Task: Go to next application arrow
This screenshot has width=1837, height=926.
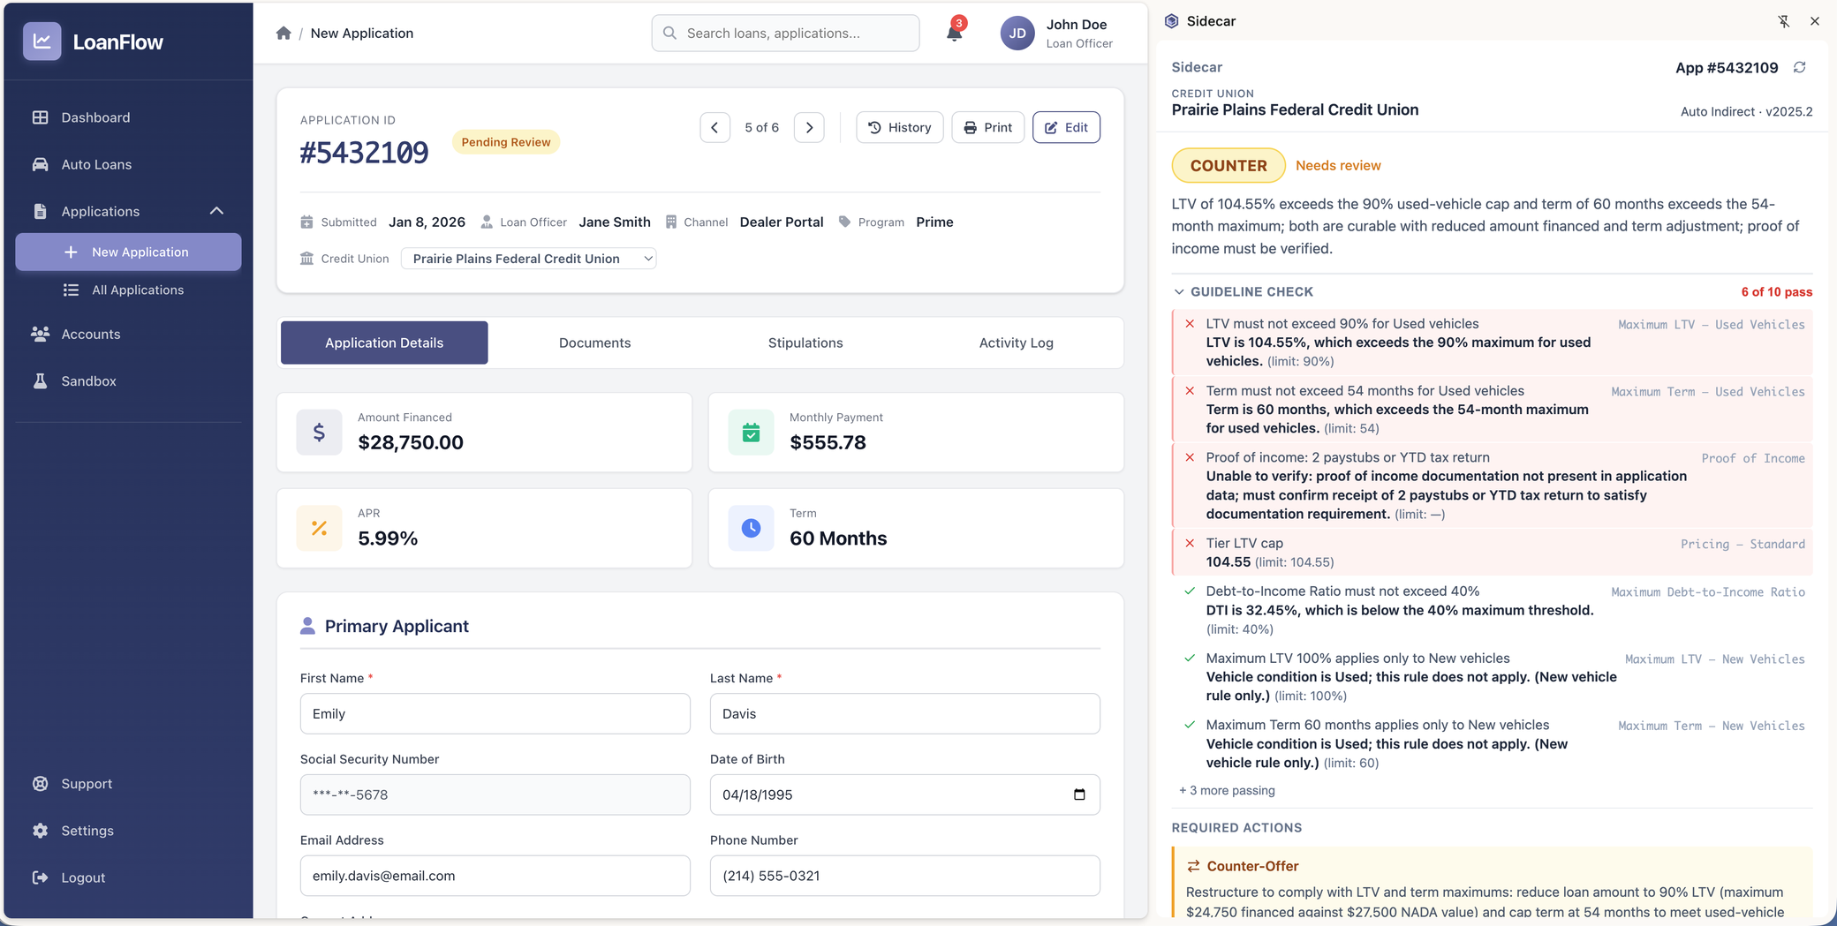Action: pyautogui.click(x=809, y=128)
